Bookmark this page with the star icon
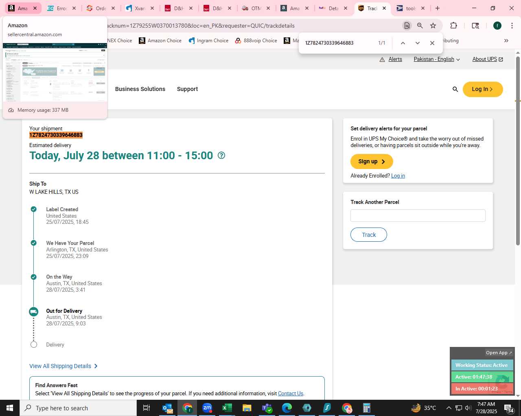This screenshot has height=416, width=521. pos(433,26)
